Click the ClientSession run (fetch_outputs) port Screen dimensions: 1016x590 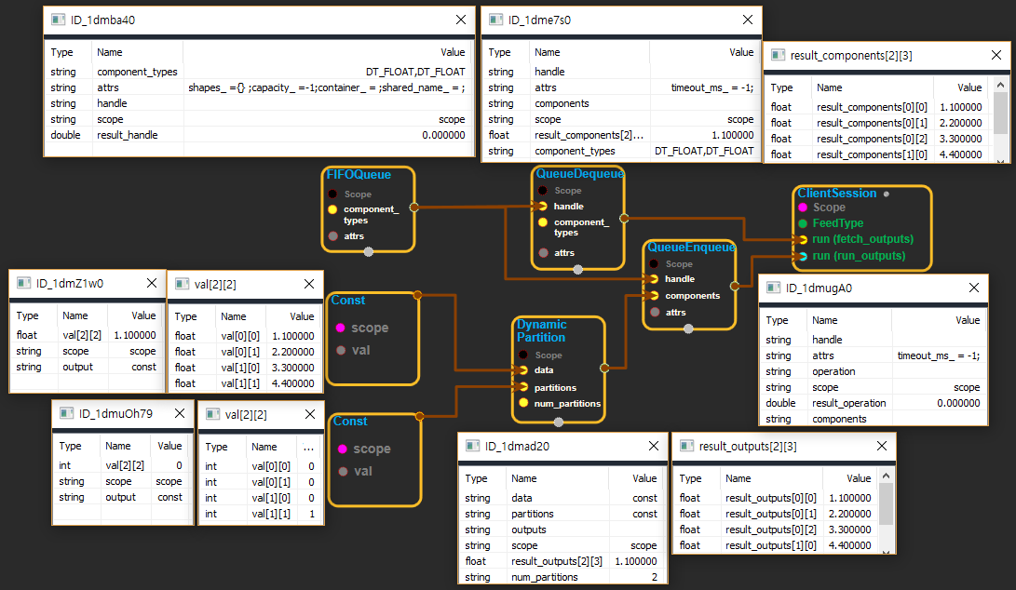802,239
